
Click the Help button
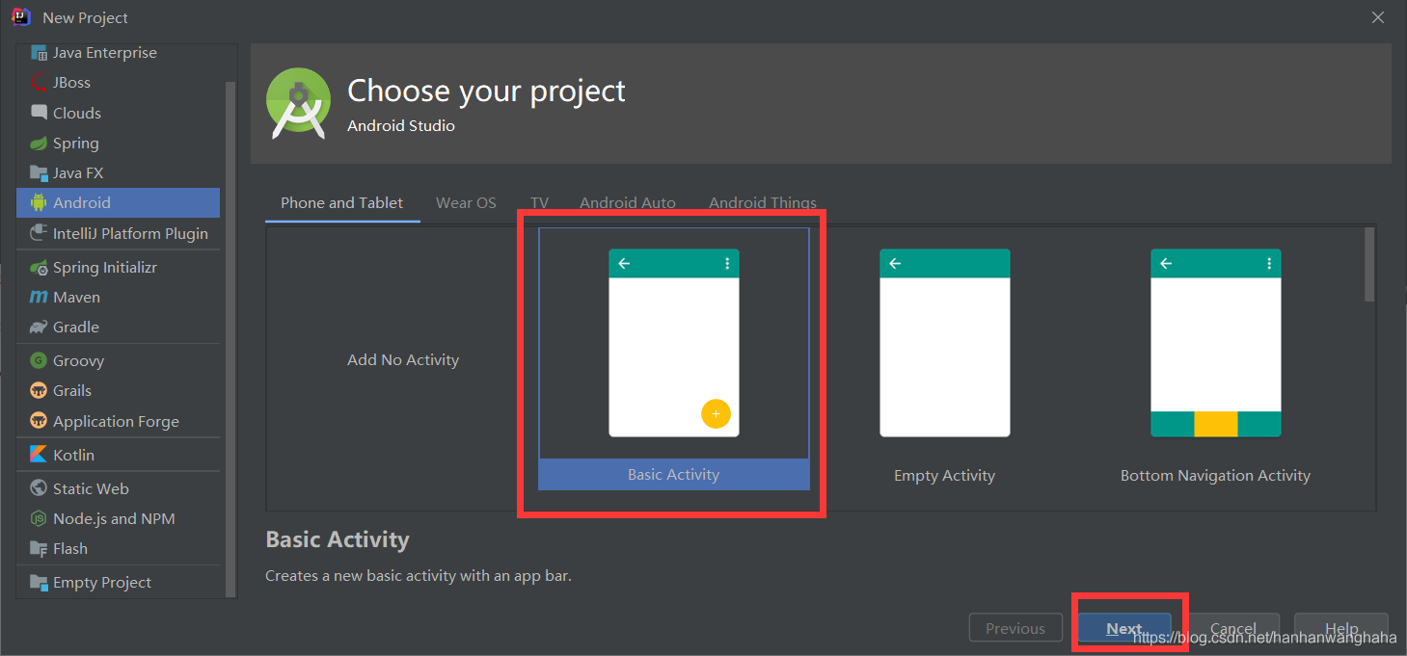[1340, 627]
